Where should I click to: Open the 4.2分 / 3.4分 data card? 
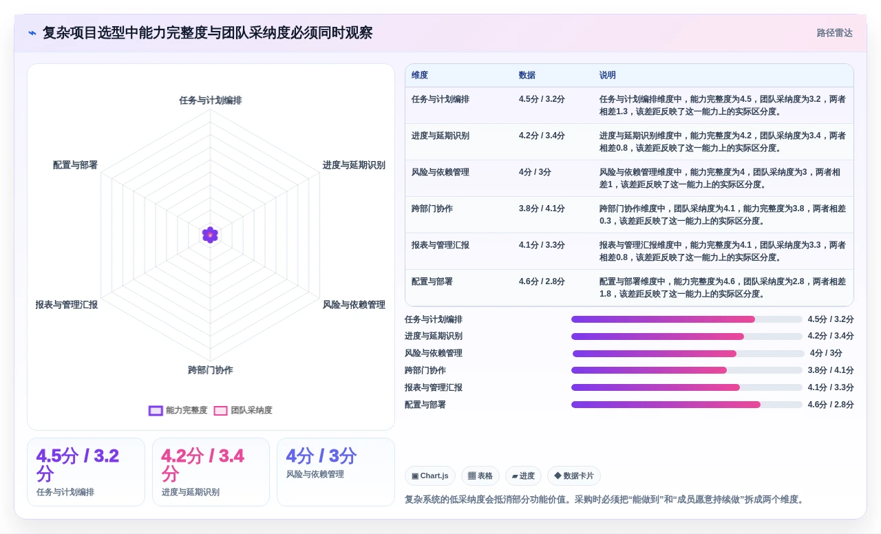click(x=211, y=472)
